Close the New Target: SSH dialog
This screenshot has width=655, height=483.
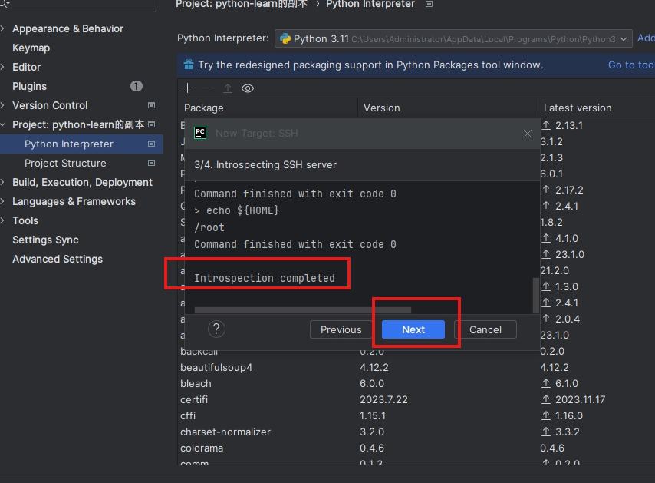pyautogui.click(x=528, y=134)
